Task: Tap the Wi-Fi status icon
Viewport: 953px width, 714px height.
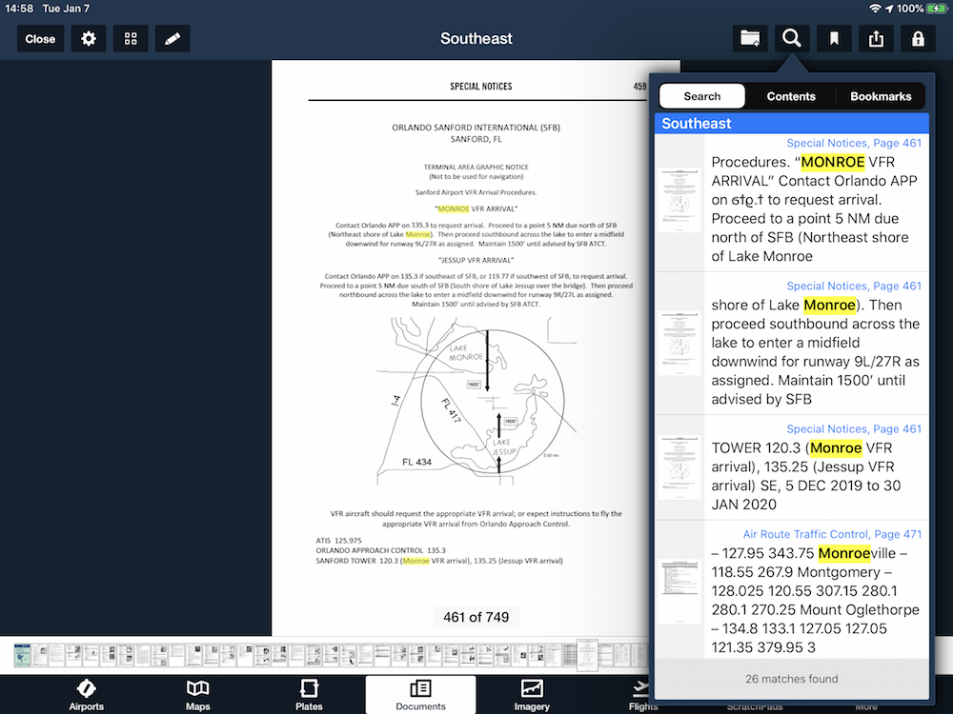Action: click(875, 9)
